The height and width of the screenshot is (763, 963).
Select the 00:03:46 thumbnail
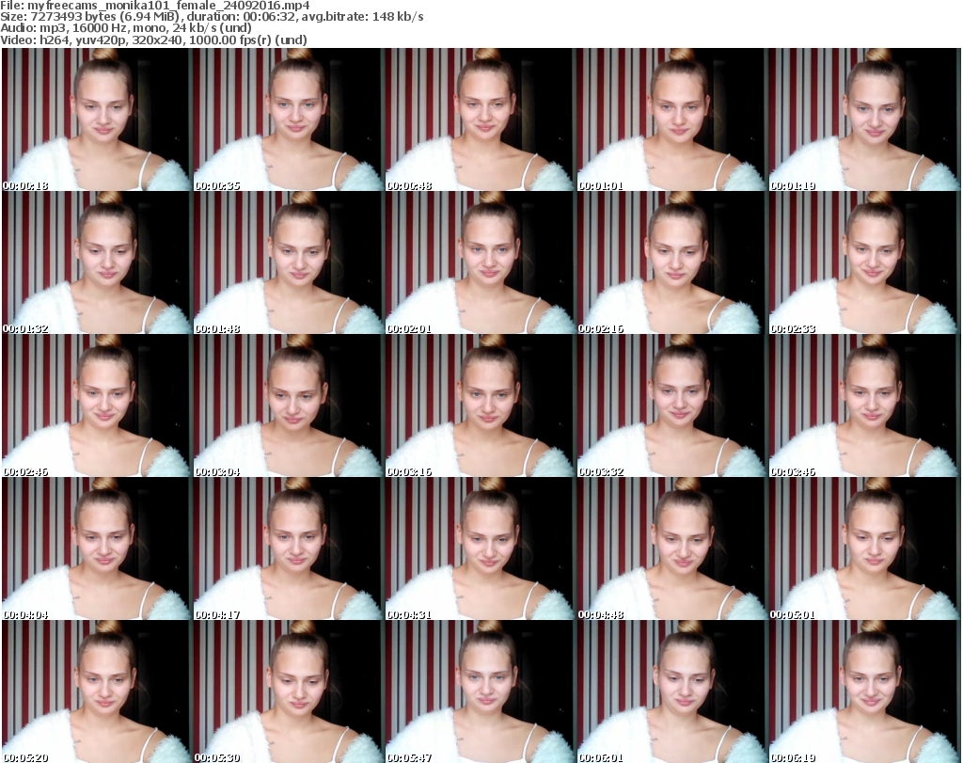pyautogui.click(x=863, y=405)
